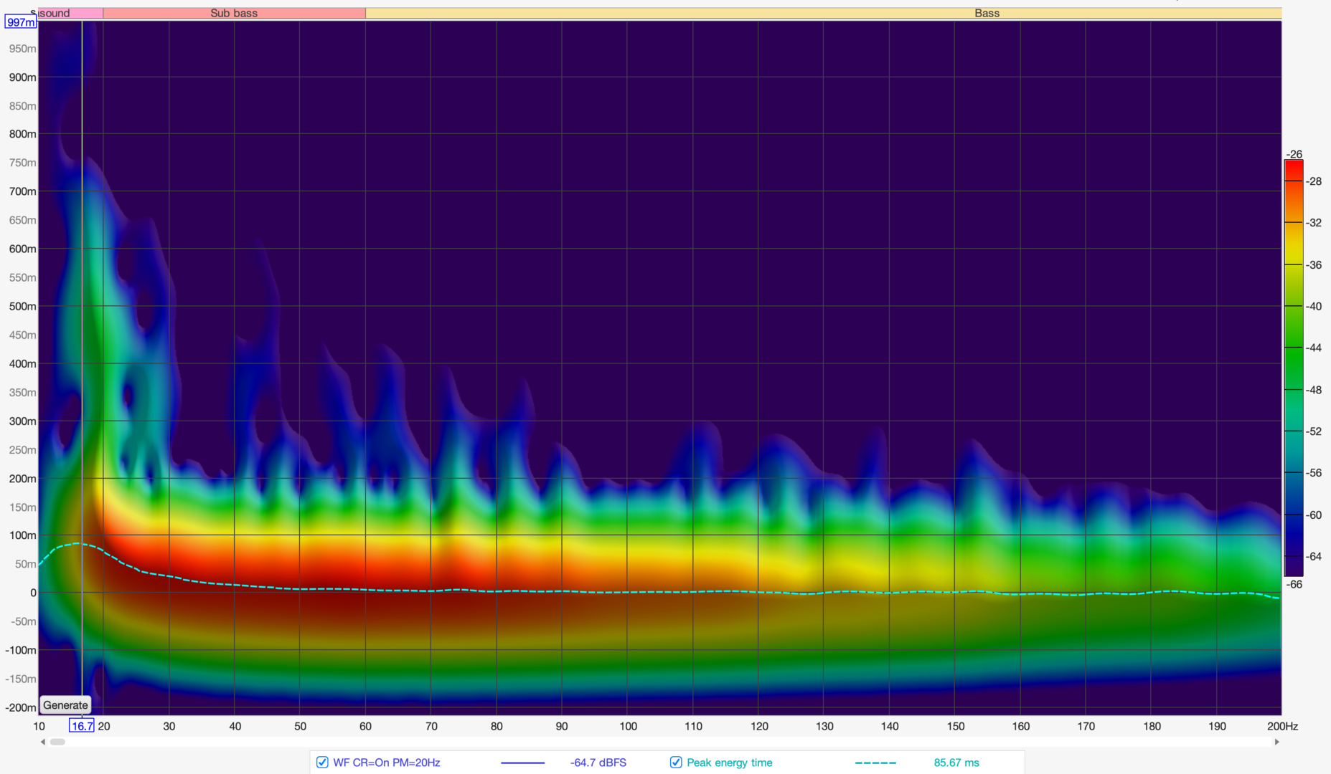
Task: Click the -26 label atop the color scale
Action: 1294,154
